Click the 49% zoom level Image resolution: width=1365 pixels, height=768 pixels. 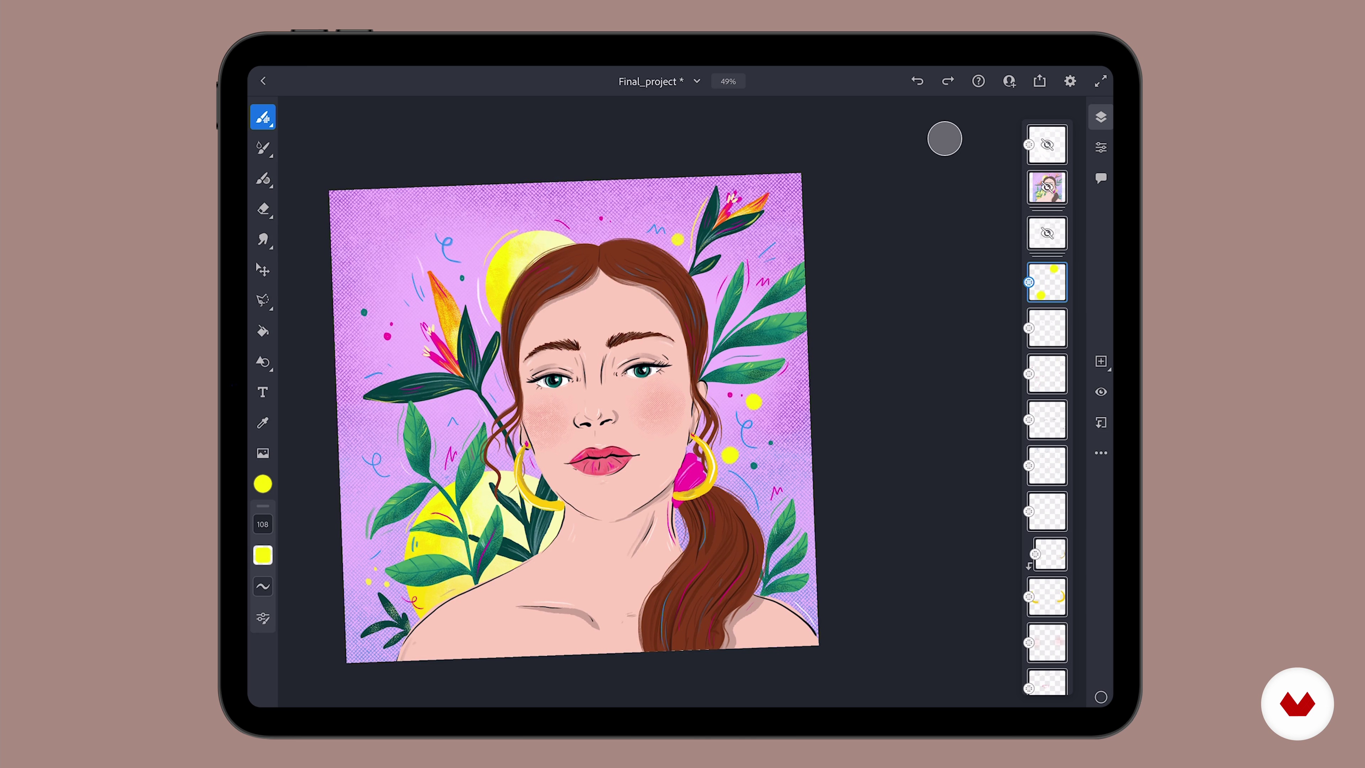pos(728,81)
